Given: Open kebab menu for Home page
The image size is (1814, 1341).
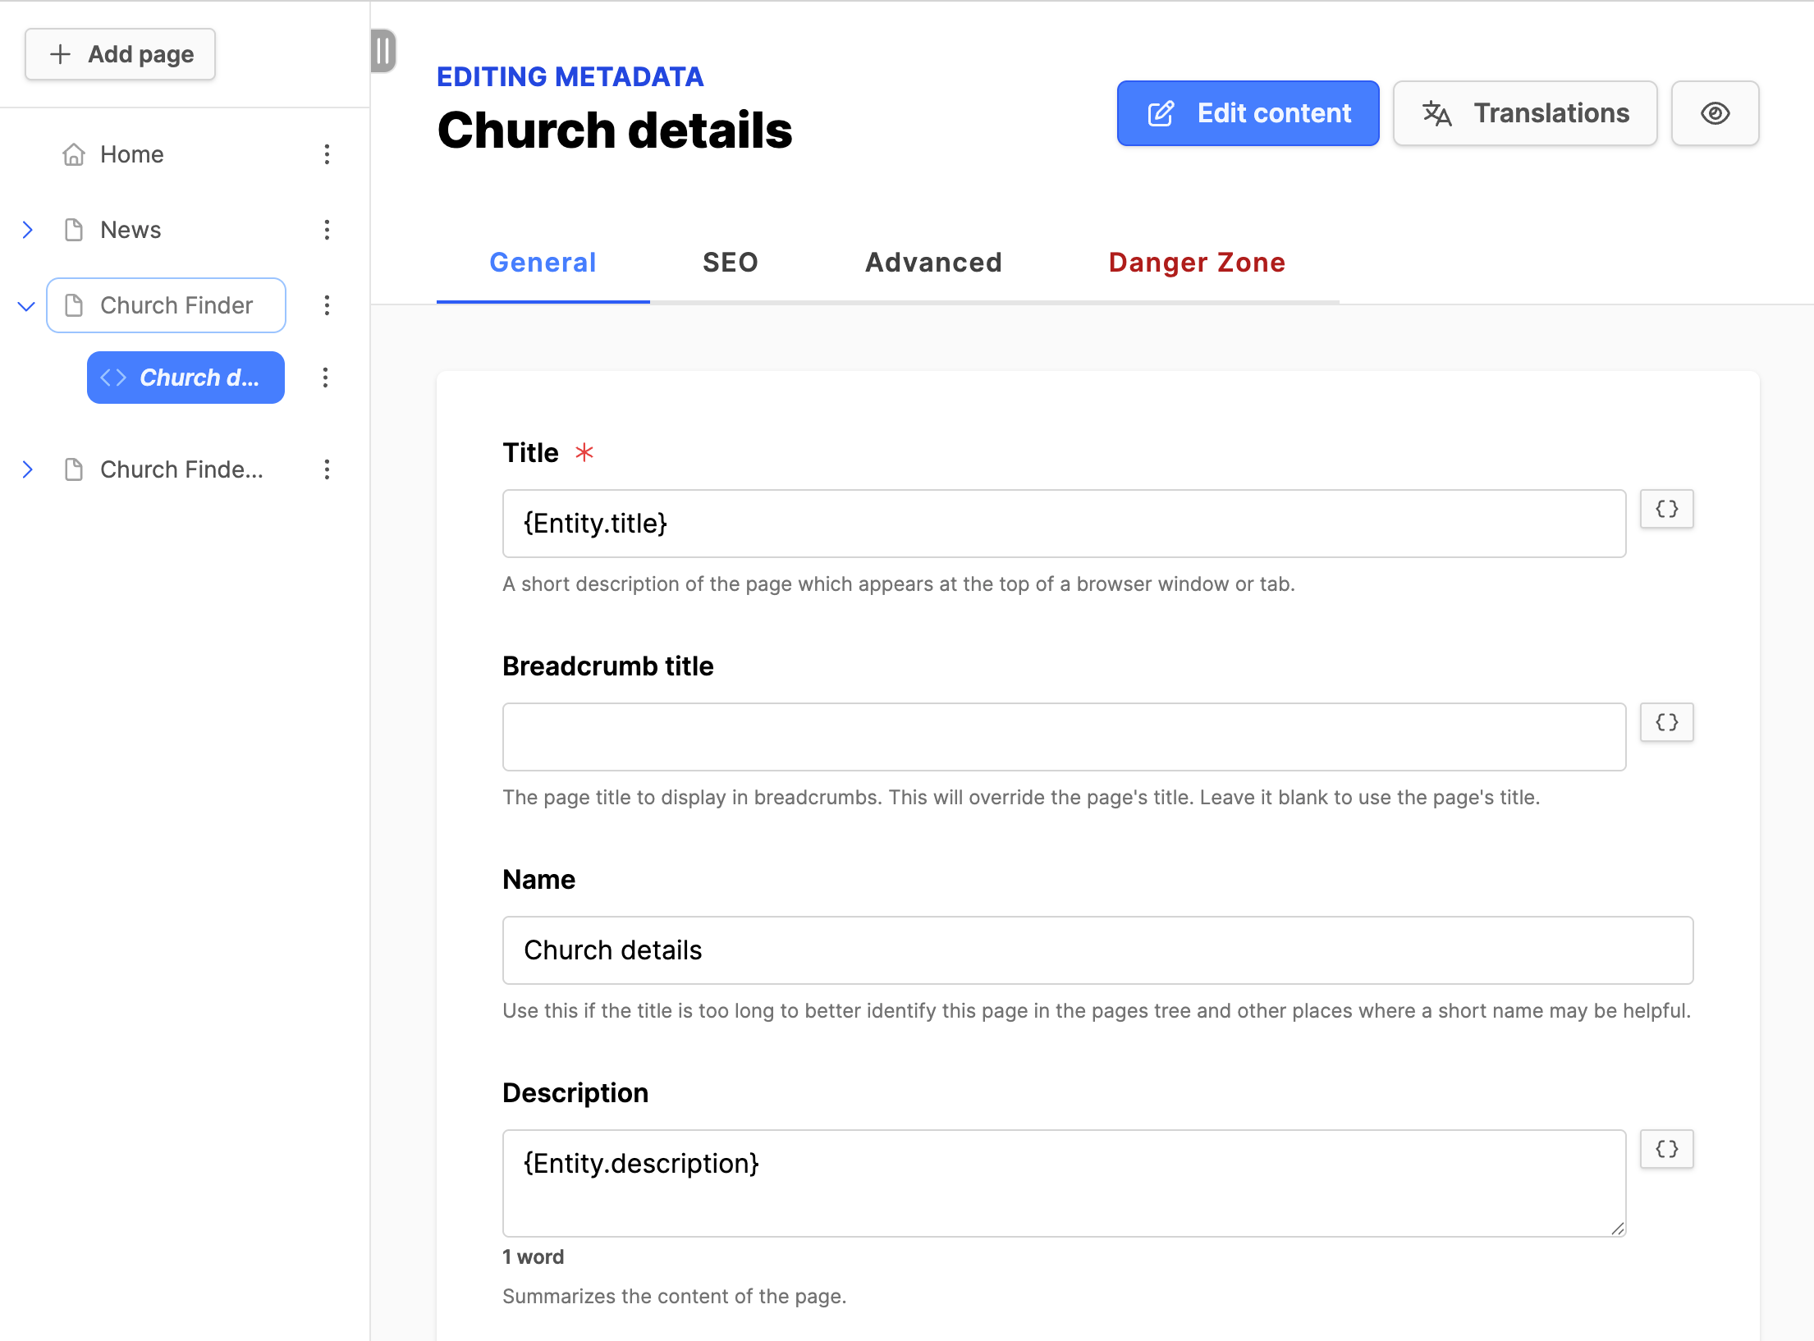Looking at the screenshot, I should (x=327, y=154).
